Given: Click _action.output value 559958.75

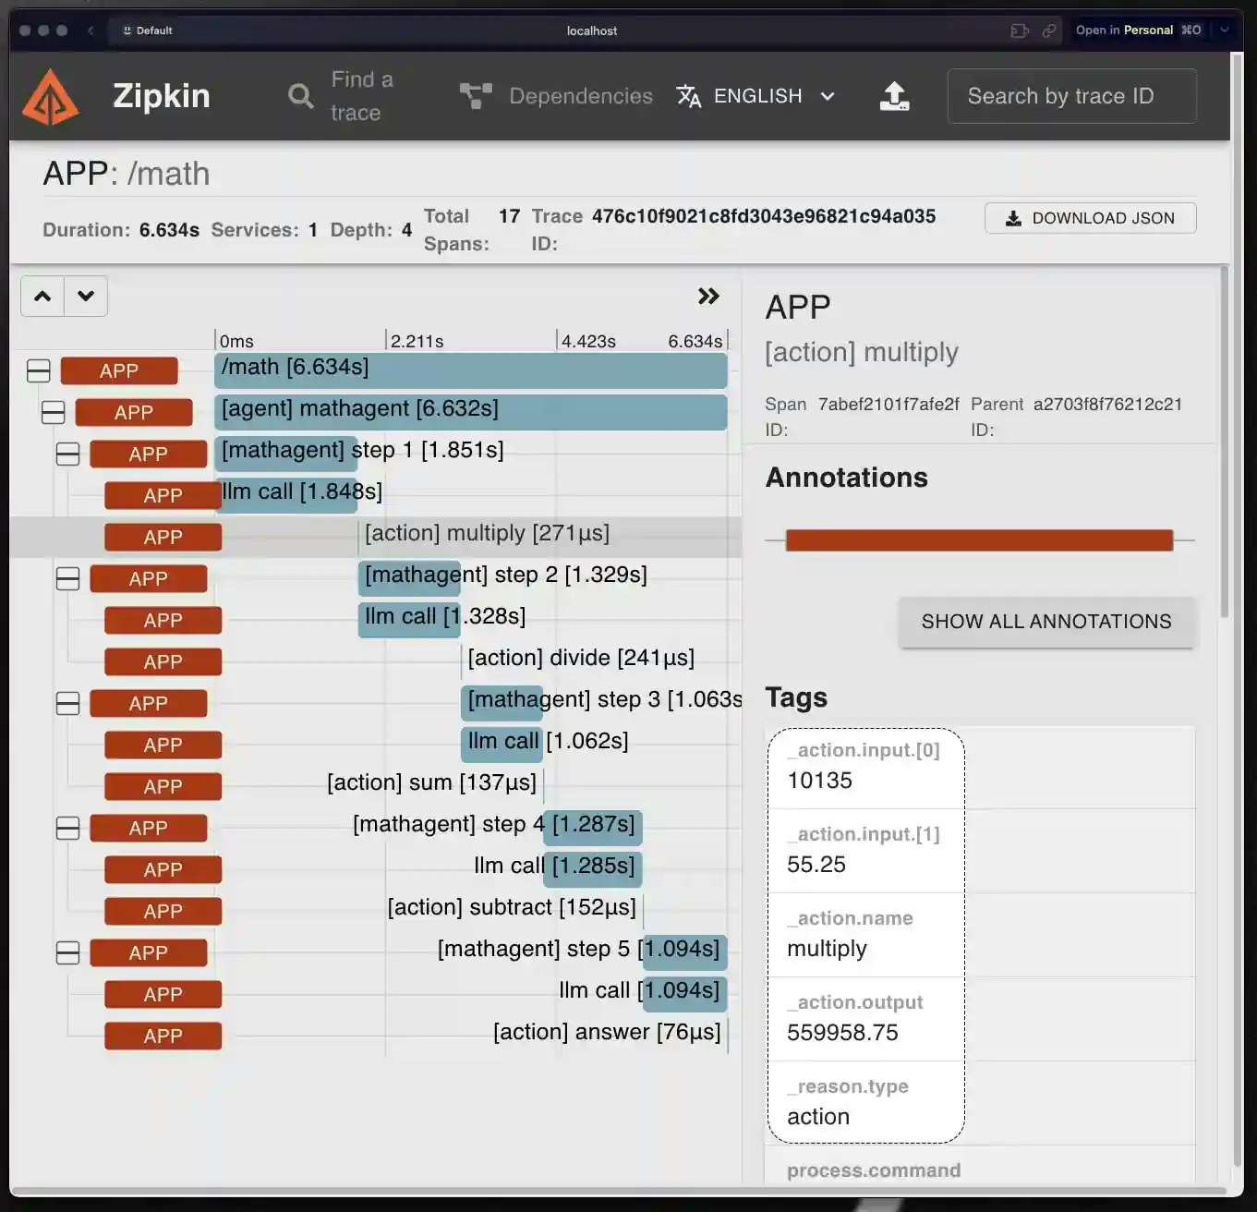Looking at the screenshot, I should (842, 1033).
